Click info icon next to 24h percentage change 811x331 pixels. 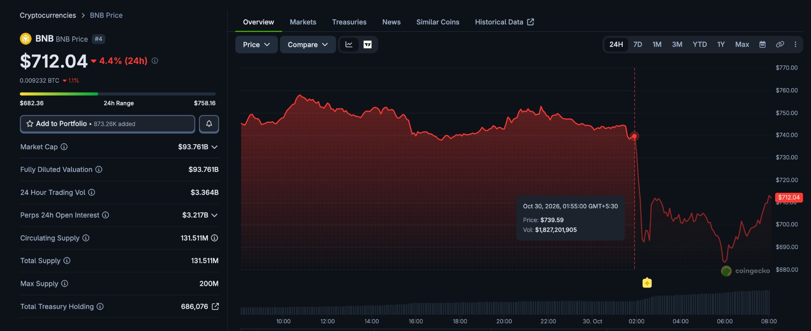coord(155,61)
